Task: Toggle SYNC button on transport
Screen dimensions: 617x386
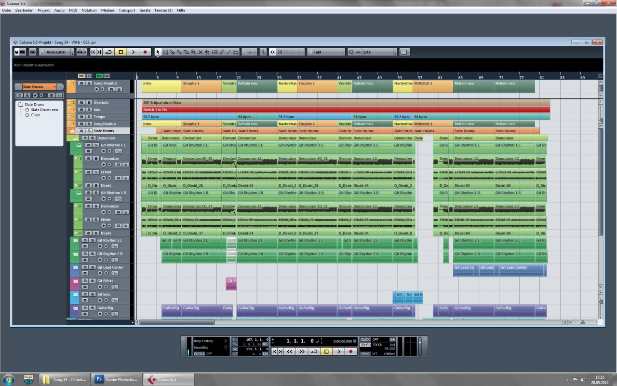Action: click(365, 354)
